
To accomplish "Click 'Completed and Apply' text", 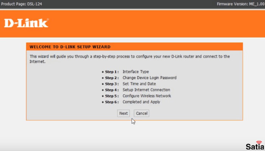I will click(x=141, y=102).
